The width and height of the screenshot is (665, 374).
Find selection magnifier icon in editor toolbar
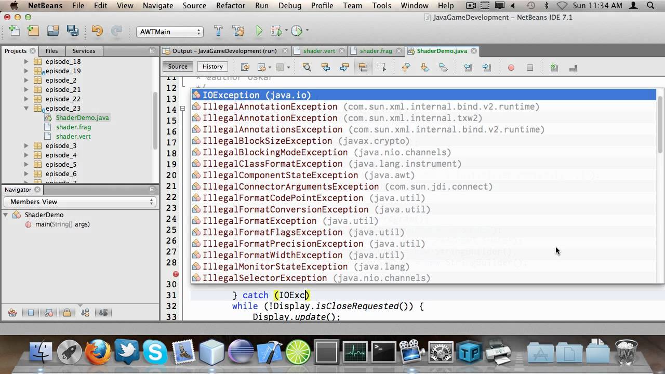click(x=307, y=68)
